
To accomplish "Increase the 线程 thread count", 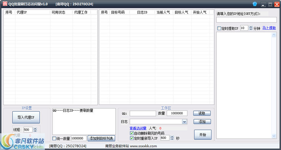I will point(35,129).
